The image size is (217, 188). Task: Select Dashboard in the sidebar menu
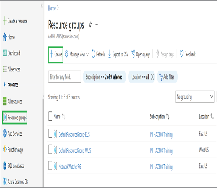[12, 53]
